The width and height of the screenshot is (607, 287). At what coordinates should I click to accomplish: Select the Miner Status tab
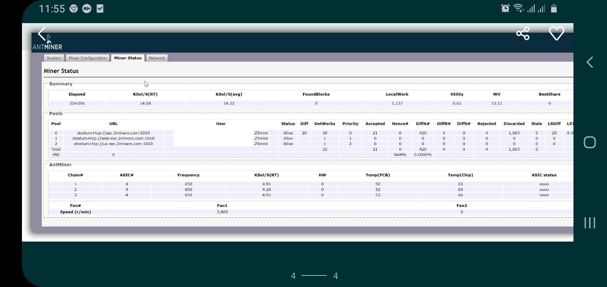pos(128,58)
